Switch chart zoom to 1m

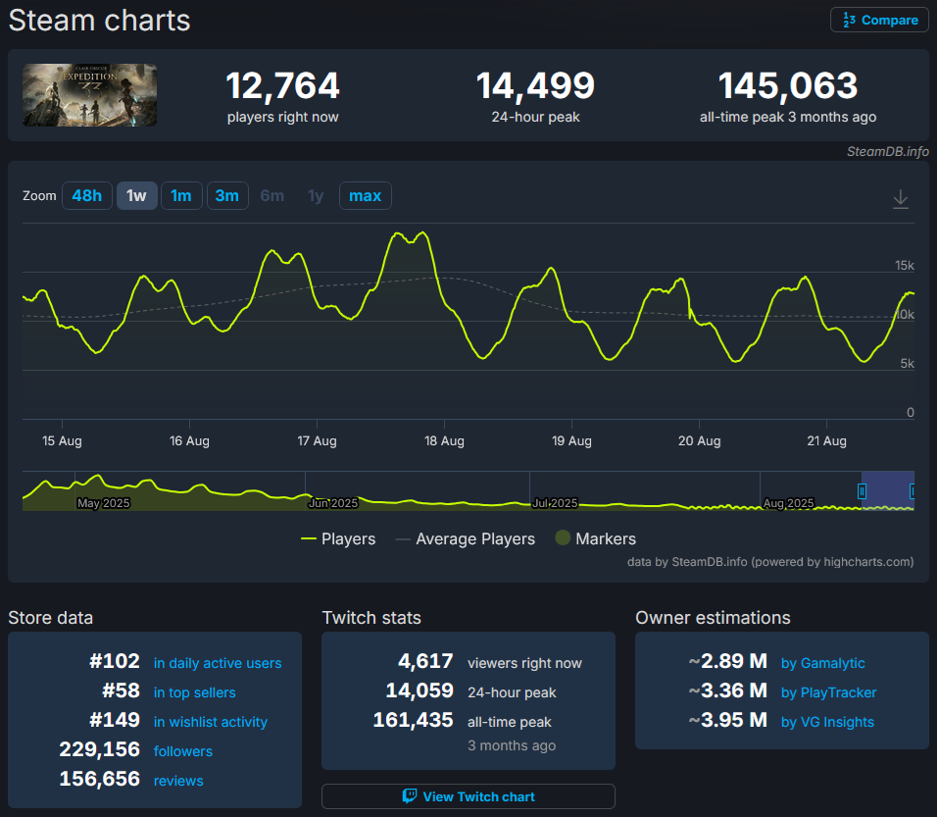tap(181, 195)
